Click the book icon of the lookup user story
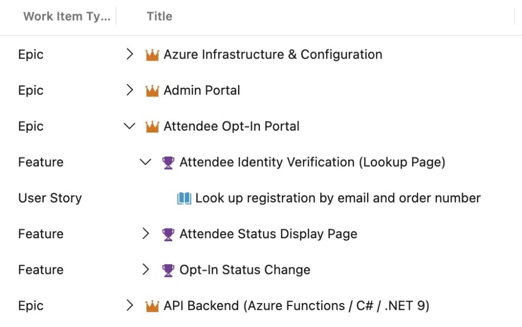The width and height of the screenshot is (522, 327). [184, 198]
